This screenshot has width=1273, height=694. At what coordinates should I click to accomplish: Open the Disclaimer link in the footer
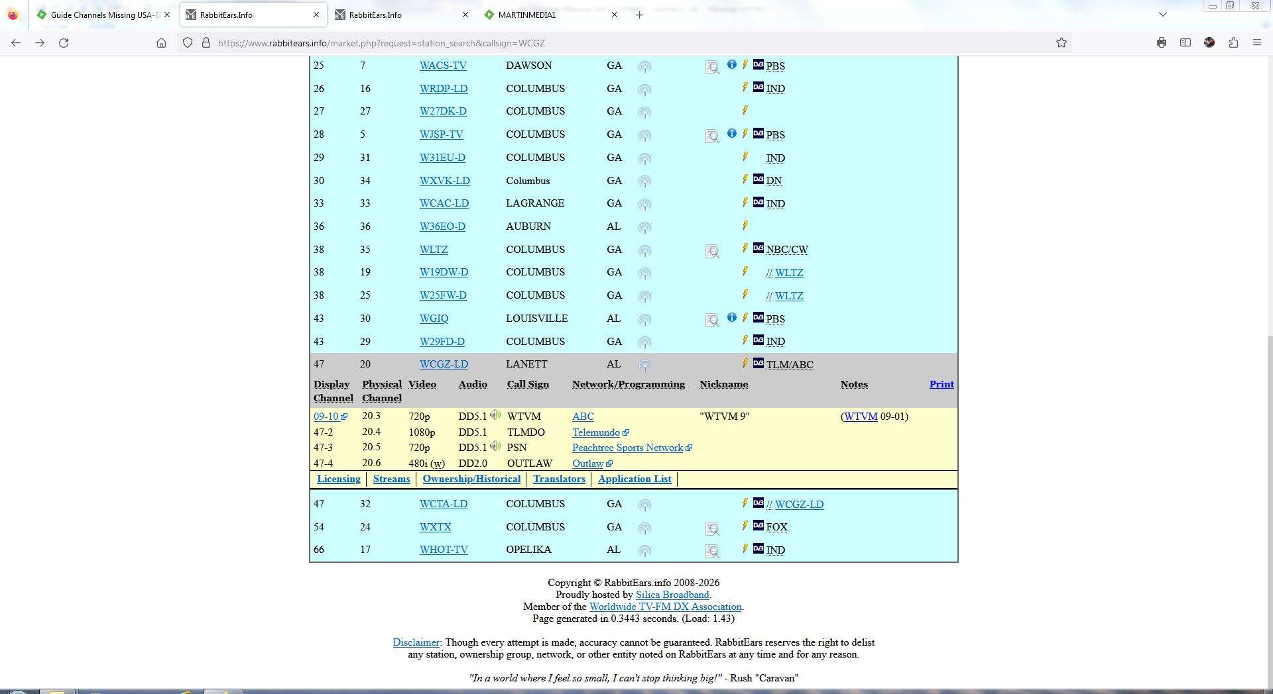[416, 642]
